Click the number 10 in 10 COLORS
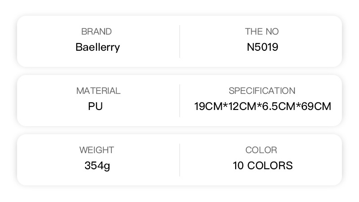The image size is (359, 202). [238, 166]
